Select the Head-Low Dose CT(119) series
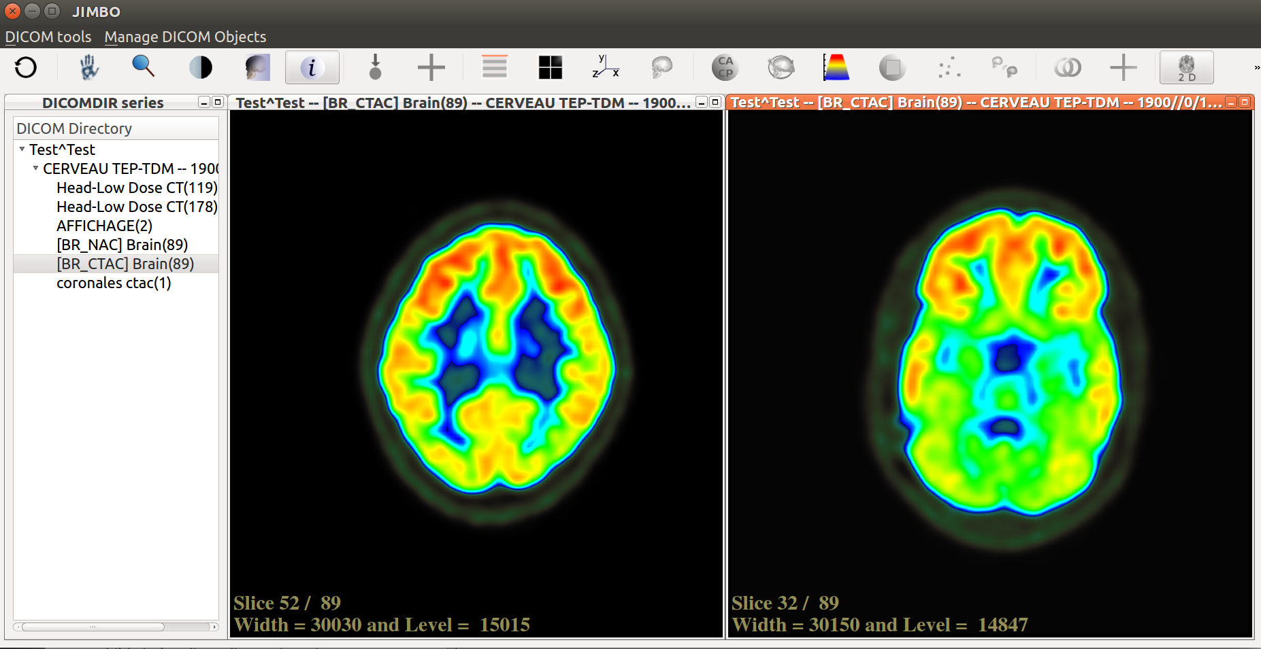This screenshot has width=1261, height=649. point(137,188)
